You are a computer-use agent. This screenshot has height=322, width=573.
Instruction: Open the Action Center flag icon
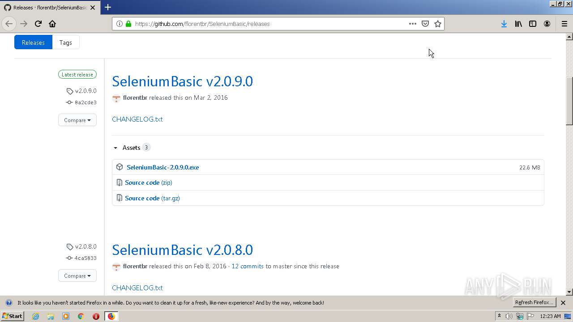click(530, 316)
